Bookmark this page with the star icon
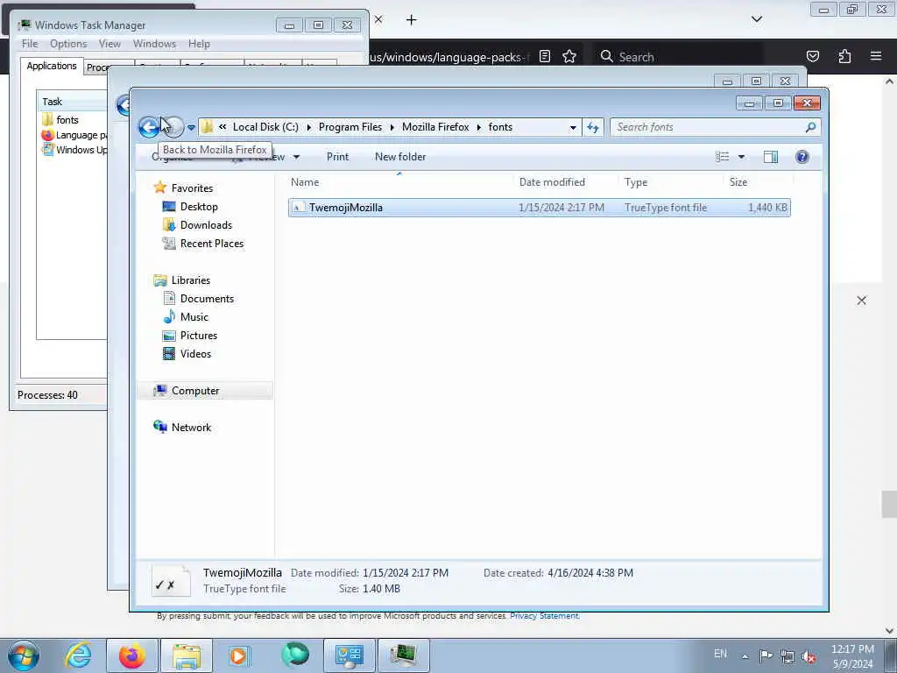This screenshot has height=673, width=897. tap(569, 56)
